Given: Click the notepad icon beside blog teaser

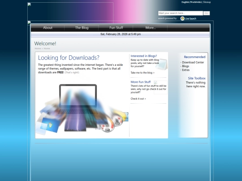Looking at the screenshot, I should point(161,64).
